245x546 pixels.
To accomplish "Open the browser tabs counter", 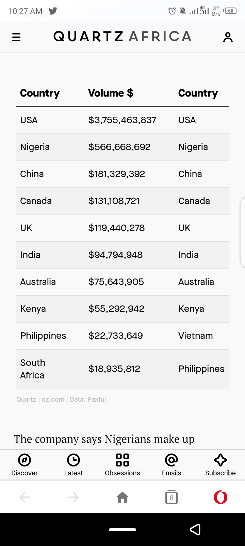I will point(171,498).
